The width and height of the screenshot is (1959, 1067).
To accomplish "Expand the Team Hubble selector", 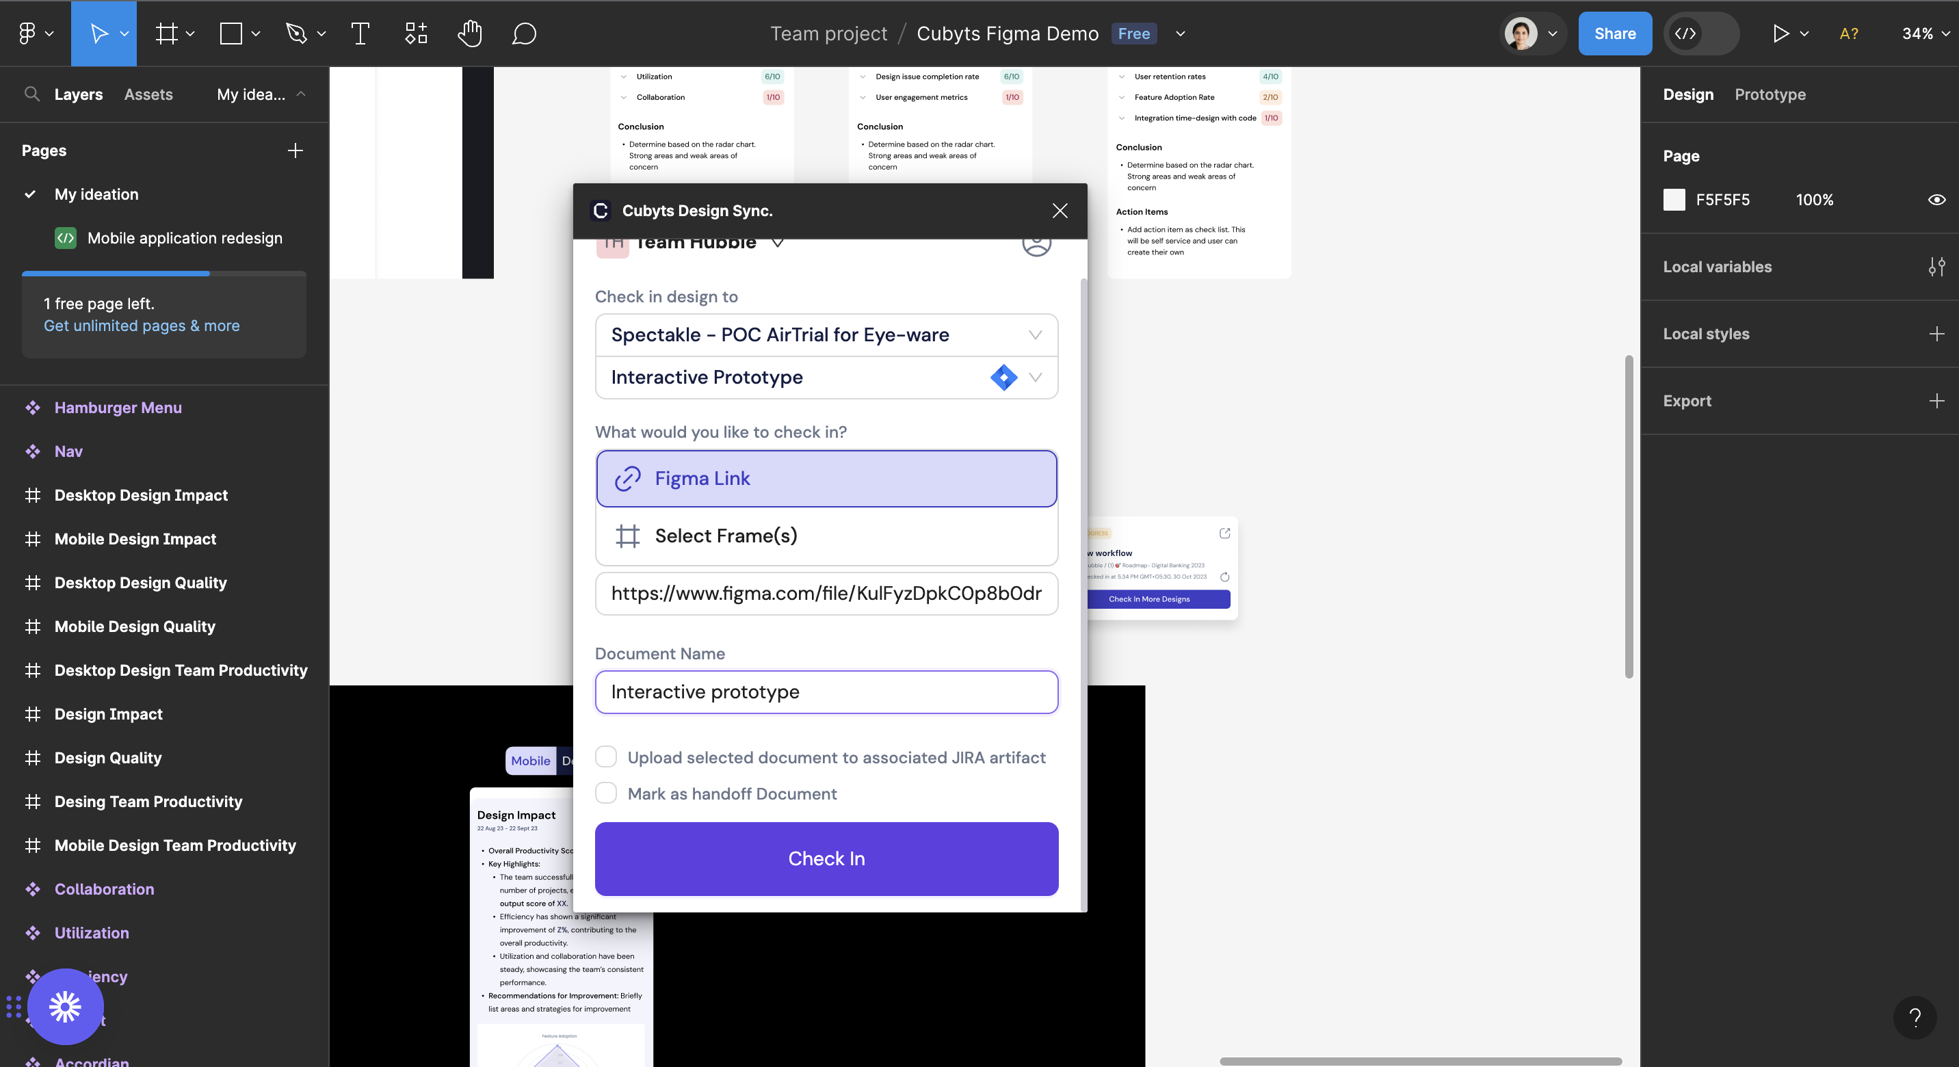I will [x=777, y=243].
